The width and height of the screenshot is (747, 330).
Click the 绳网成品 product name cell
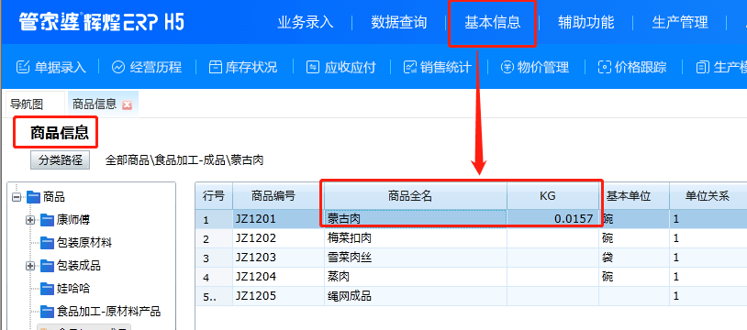click(416, 296)
